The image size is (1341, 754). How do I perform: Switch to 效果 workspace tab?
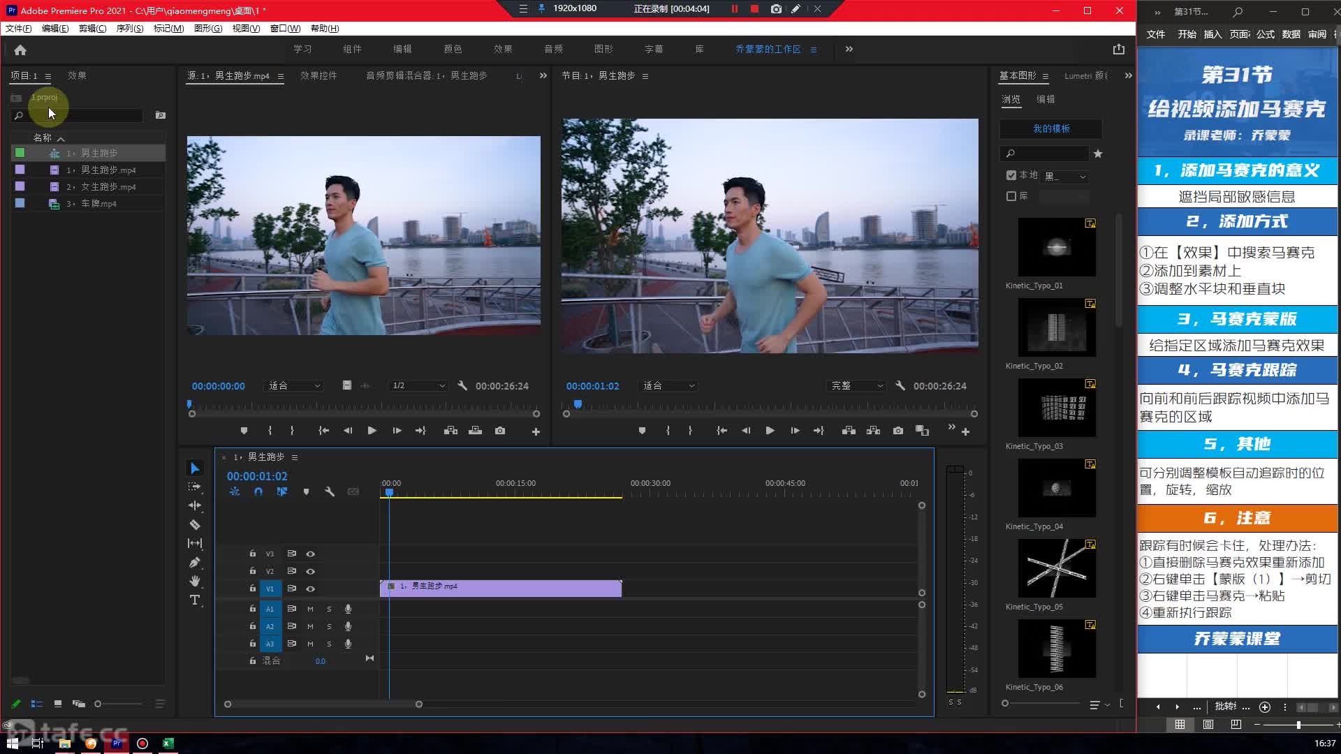(503, 49)
